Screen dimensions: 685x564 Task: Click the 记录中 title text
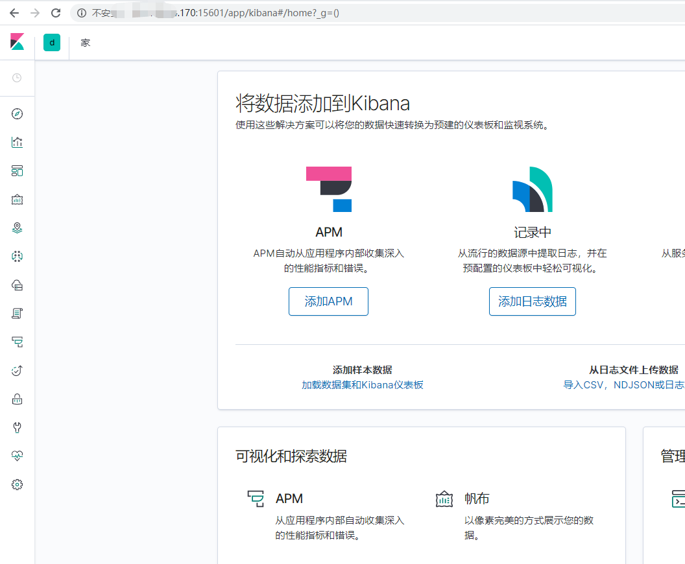click(532, 232)
